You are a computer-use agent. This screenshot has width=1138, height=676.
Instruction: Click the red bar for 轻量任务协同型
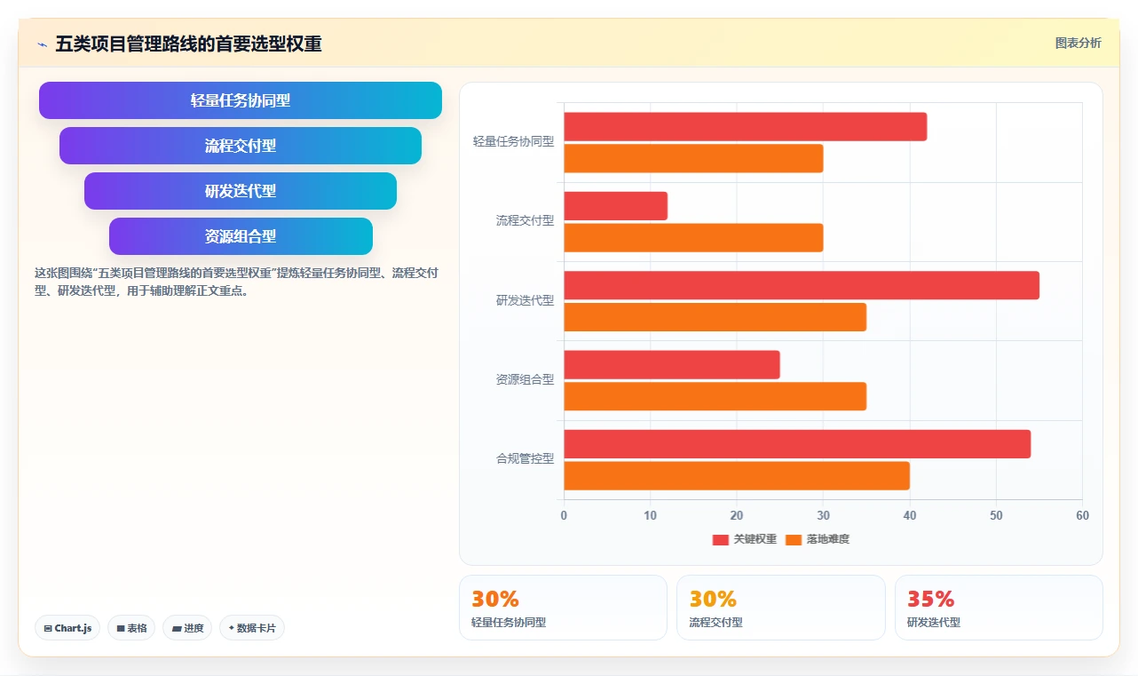click(746, 127)
